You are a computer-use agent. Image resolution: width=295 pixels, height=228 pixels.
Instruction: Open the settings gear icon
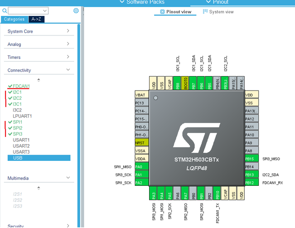76,11
